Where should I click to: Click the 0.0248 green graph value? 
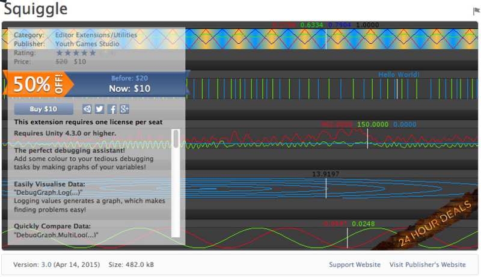363,224
